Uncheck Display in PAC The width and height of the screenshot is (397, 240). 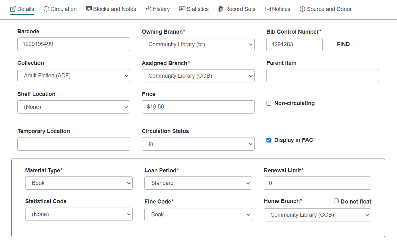tap(269, 140)
